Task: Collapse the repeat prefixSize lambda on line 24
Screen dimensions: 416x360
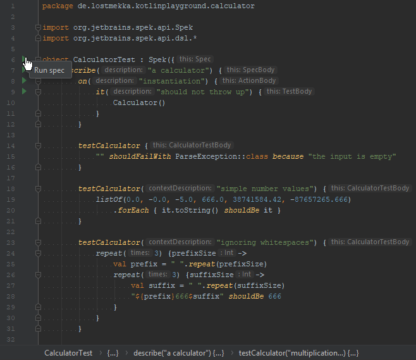Action: pos(38,254)
